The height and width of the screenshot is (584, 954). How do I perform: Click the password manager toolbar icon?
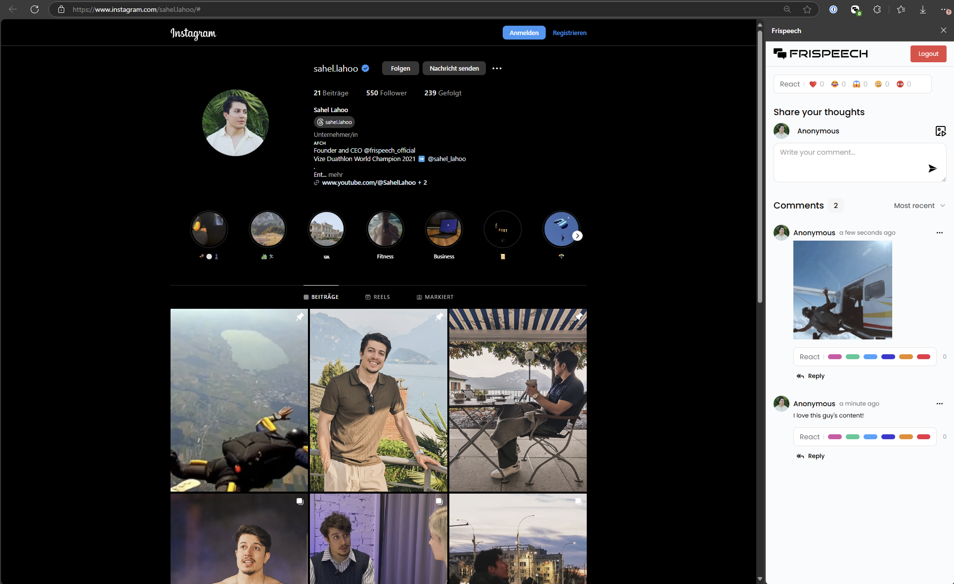pos(833,9)
